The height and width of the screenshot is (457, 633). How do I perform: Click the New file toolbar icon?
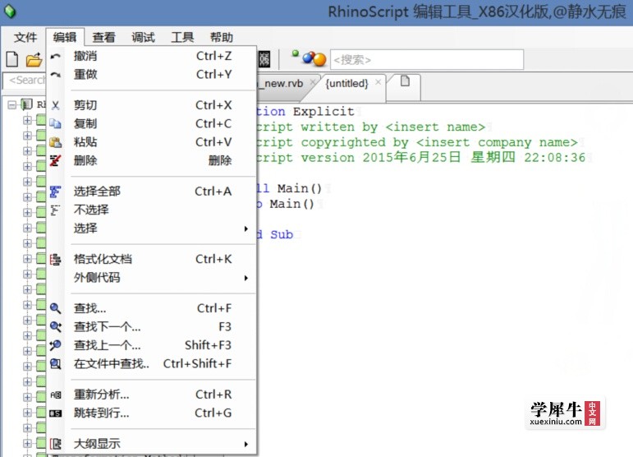[x=12, y=59]
